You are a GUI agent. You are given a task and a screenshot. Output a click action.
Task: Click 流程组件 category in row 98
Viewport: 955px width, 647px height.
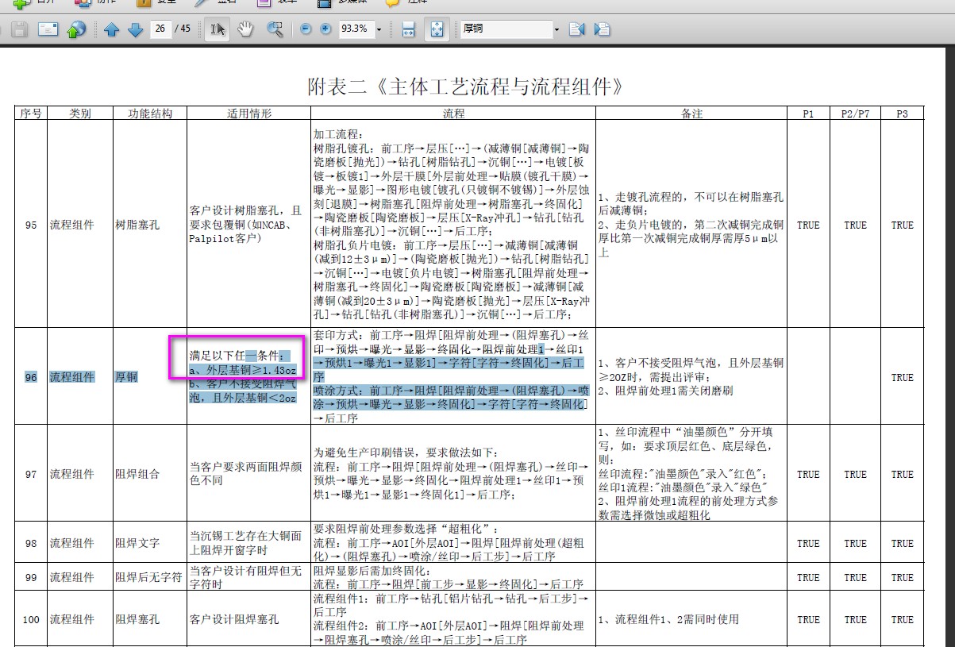(x=72, y=543)
